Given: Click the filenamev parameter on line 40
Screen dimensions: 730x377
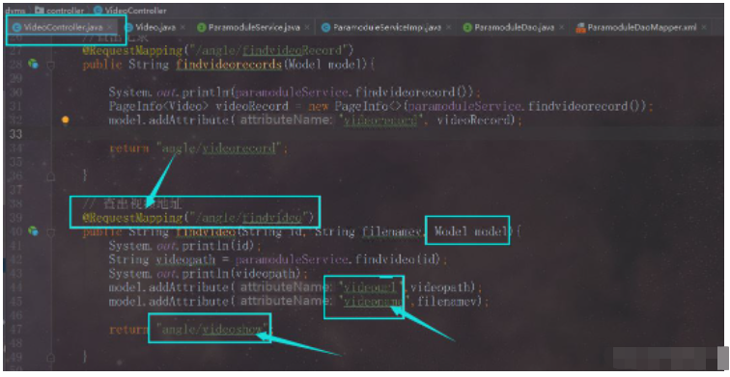Looking at the screenshot, I should (x=391, y=231).
